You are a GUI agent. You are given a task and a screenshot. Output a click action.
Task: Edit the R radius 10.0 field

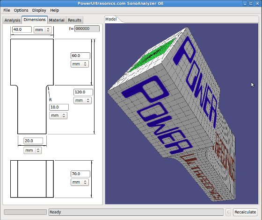click(59, 107)
